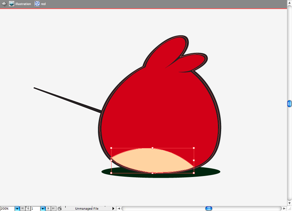Select the 'illustration' breadcrumb label
The image size is (292, 211).
[23, 4]
